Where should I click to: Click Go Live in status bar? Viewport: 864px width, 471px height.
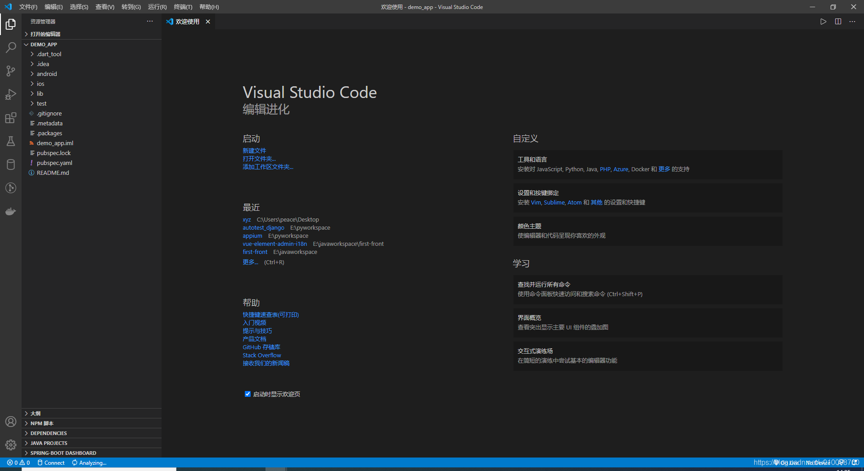point(787,462)
